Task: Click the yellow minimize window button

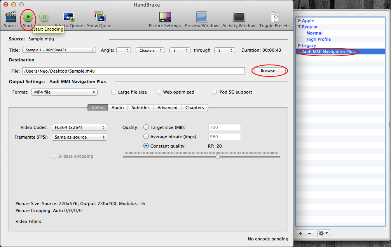Action: click(14, 5)
